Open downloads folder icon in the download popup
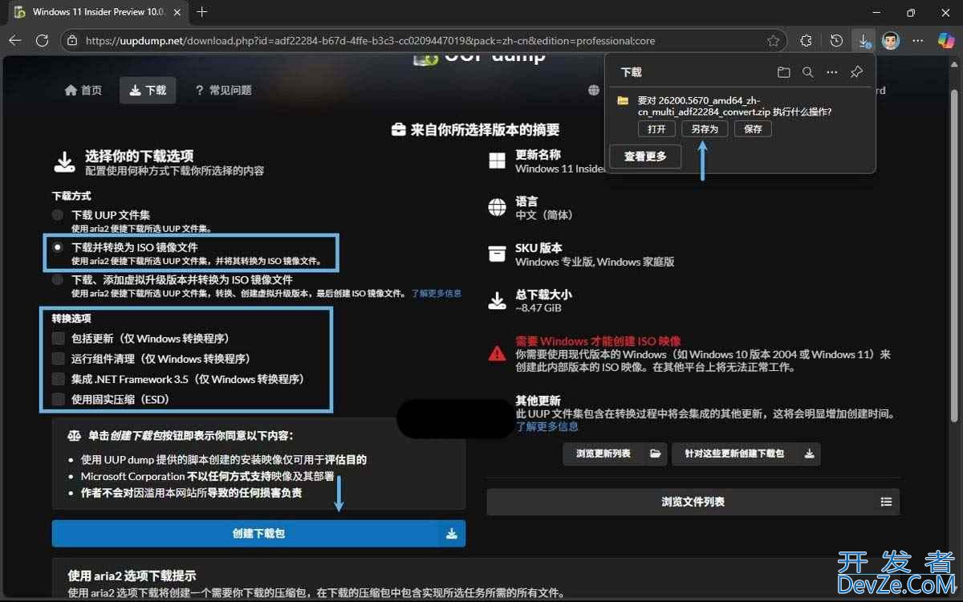 pyautogui.click(x=783, y=72)
